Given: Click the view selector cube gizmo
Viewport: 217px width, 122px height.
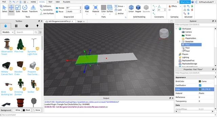Looking at the screenshot, I should pyautogui.click(x=164, y=33).
